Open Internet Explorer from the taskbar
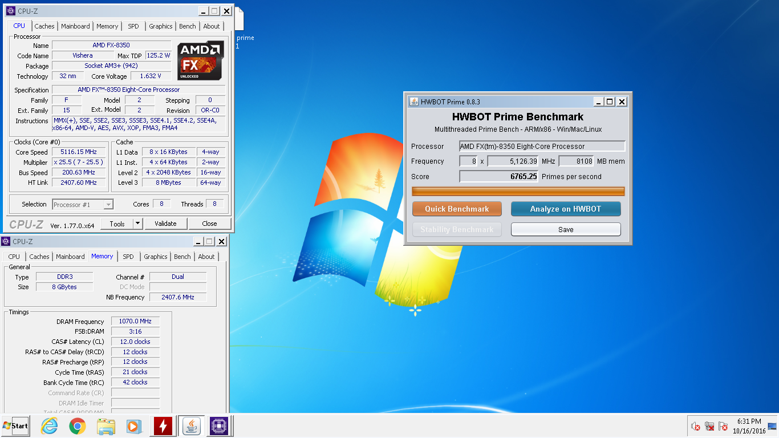The height and width of the screenshot is (438, 779). (50, 425)
